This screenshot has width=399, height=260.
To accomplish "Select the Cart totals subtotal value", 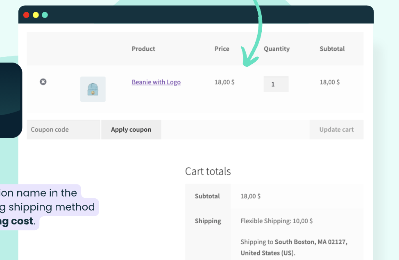I will point(250,196).
